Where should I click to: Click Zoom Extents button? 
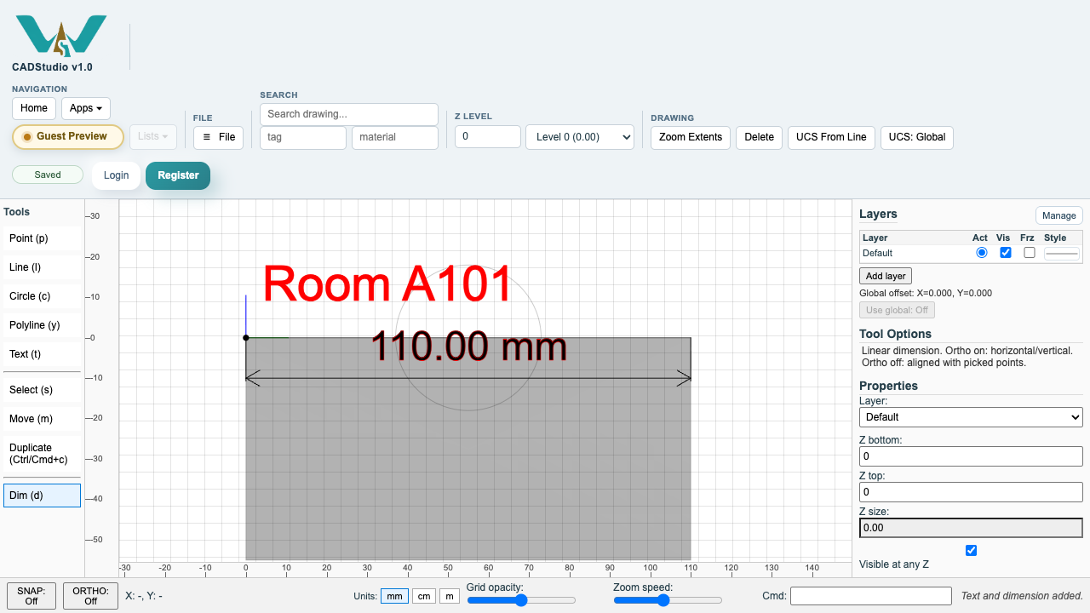(x=691, y=137)
